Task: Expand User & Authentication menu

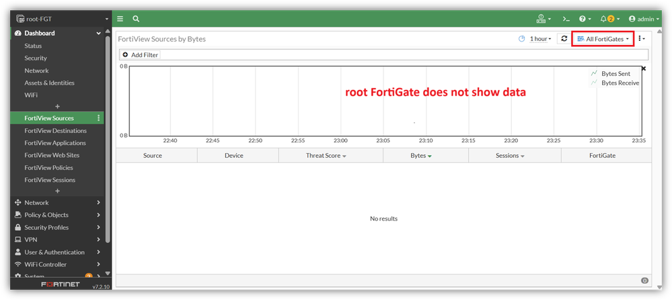Action: pos(57,252)
